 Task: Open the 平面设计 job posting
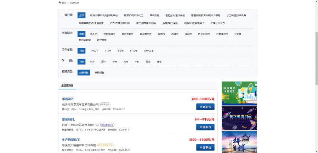[68, 99]
